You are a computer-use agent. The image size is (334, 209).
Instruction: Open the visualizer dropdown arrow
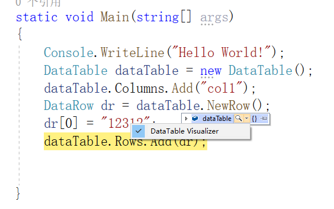(x=246, y=118)
